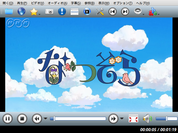The width and height of the screenshot is (178, 133).
Task: Click the speaker audio track icon in toolbar
Action: point(138,11)
